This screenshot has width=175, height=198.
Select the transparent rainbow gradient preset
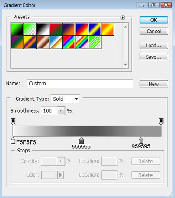[82, 42]
